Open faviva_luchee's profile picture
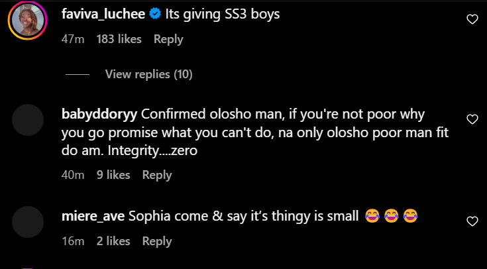Screen dimensions: 487x269 [27, 23]
